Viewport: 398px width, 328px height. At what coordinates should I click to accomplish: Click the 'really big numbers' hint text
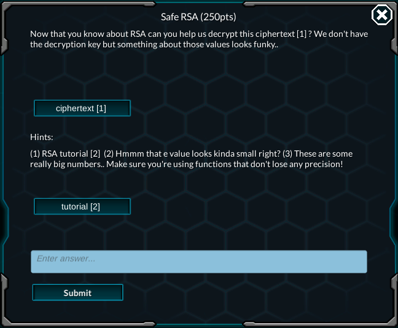(67, 164)
